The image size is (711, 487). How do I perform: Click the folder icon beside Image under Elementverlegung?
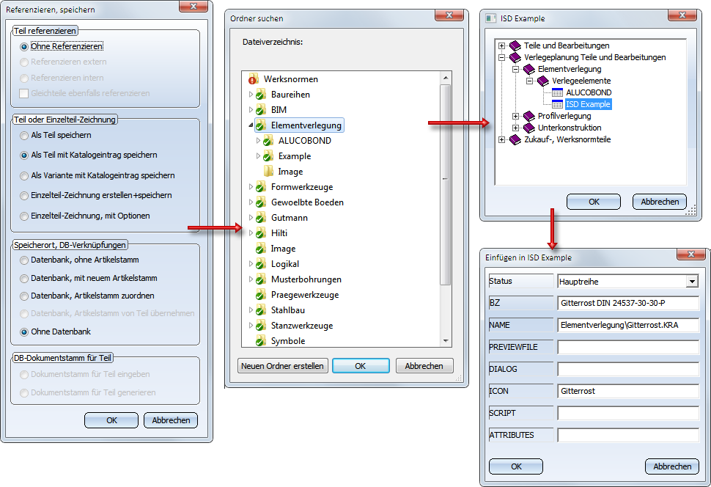coord(268,172)
